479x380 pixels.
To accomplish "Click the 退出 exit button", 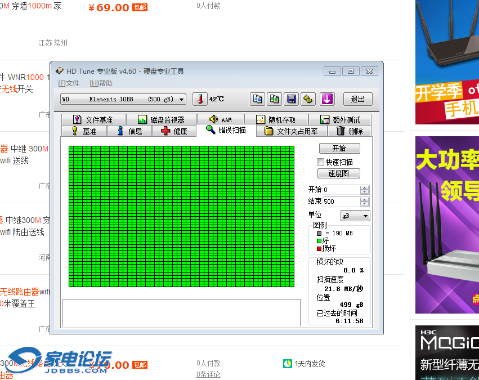I will click(x=358, y=99).
